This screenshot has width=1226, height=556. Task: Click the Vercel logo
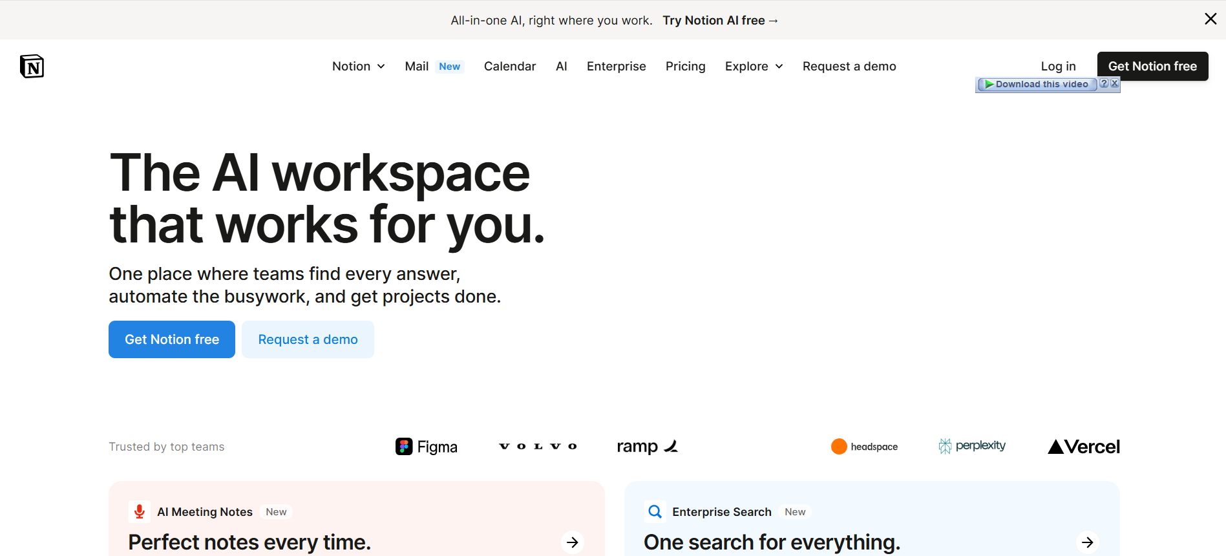tap(1084, 447)
